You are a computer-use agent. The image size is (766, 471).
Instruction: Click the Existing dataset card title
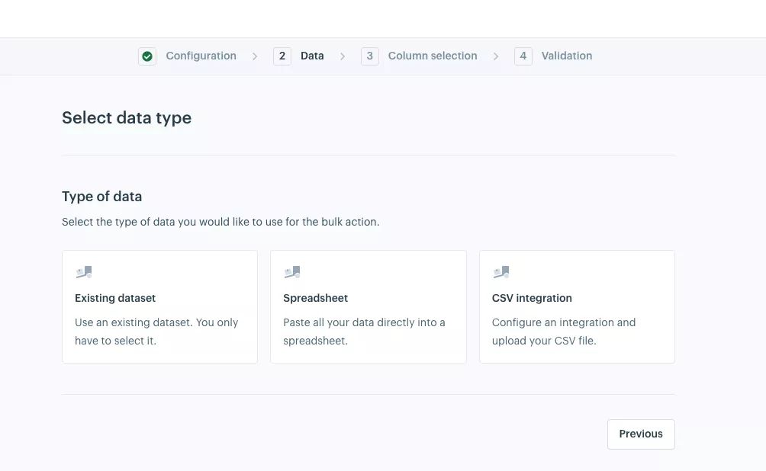[x=115, y=298]
